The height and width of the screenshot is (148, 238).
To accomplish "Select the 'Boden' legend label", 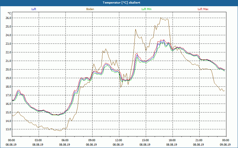I will pos(90,9).
